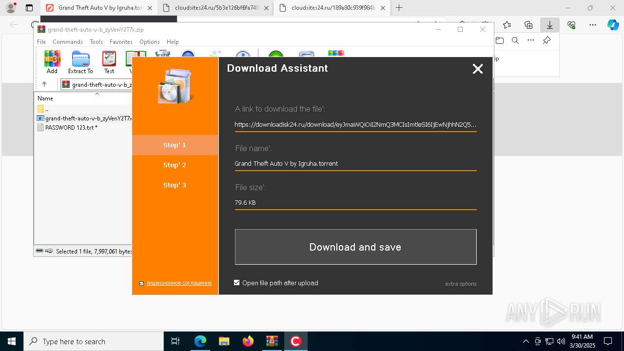Open WinRAR from taskbar
Image resolution: width=624 pixels, height=351 pixels.
(272, 341)
